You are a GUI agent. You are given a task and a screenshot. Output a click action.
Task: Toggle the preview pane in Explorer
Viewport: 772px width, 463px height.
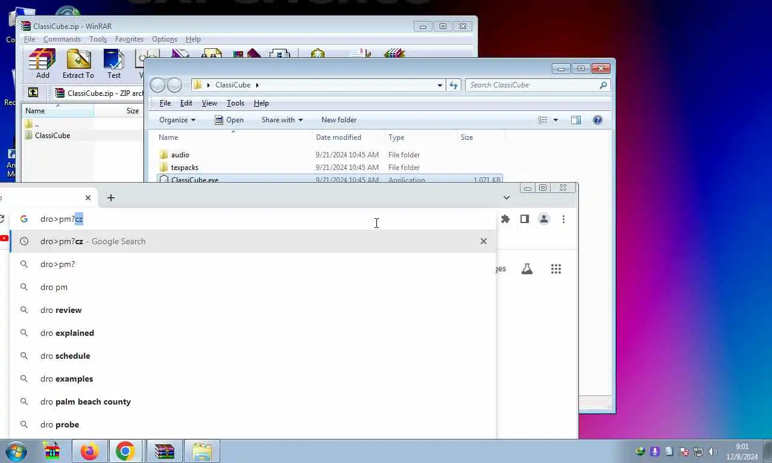(576, 120)
